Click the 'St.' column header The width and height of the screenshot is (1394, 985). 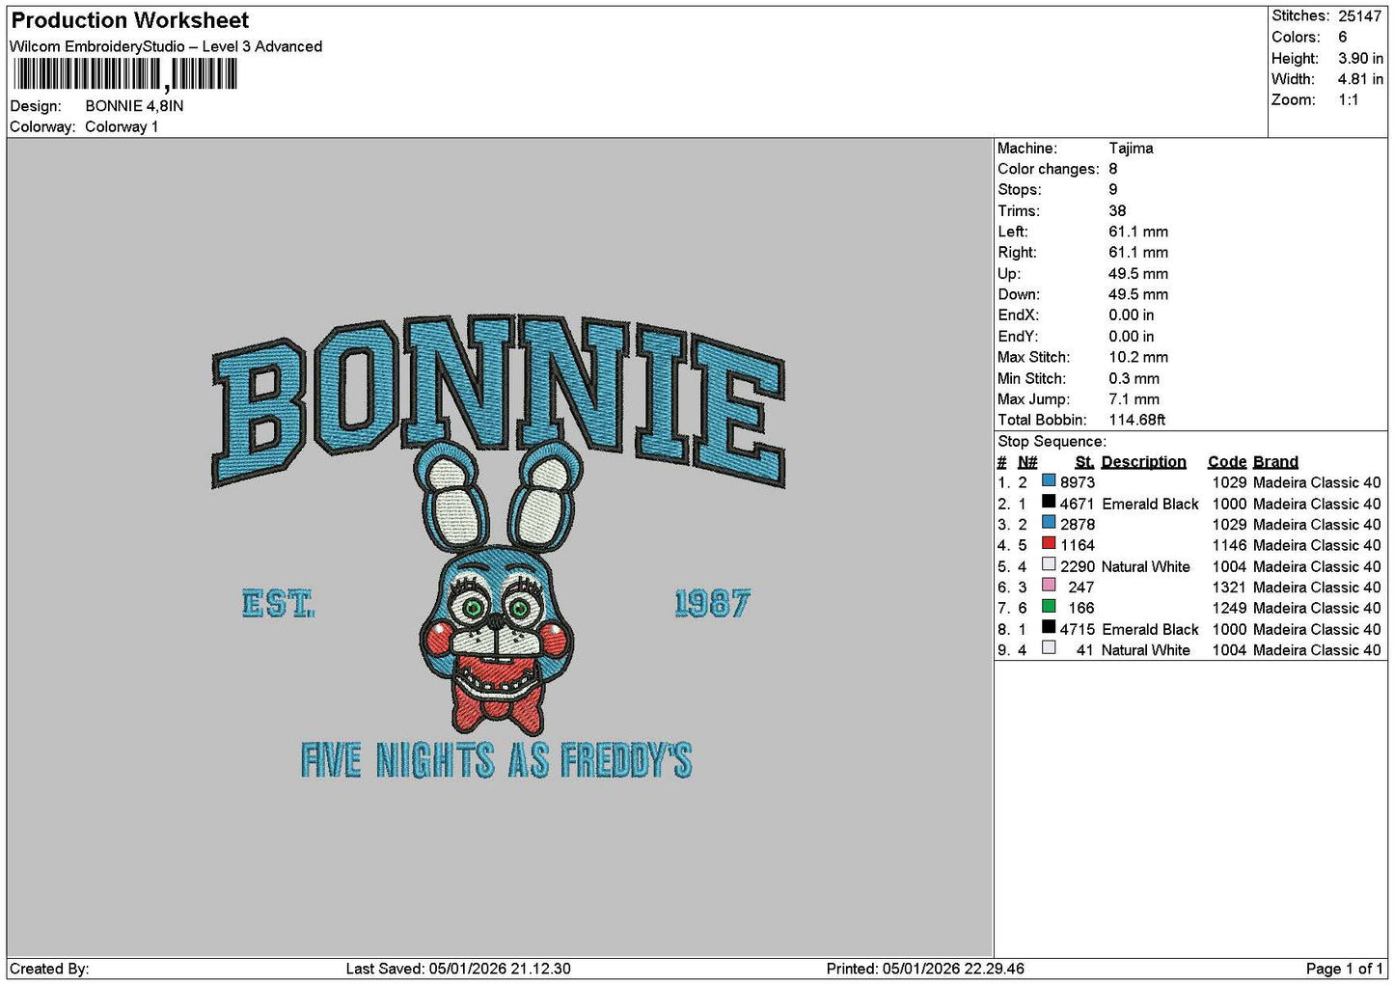click(x=1085, y=462)
